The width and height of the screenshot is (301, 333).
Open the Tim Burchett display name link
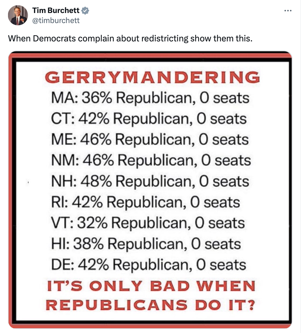pos(56,11)
